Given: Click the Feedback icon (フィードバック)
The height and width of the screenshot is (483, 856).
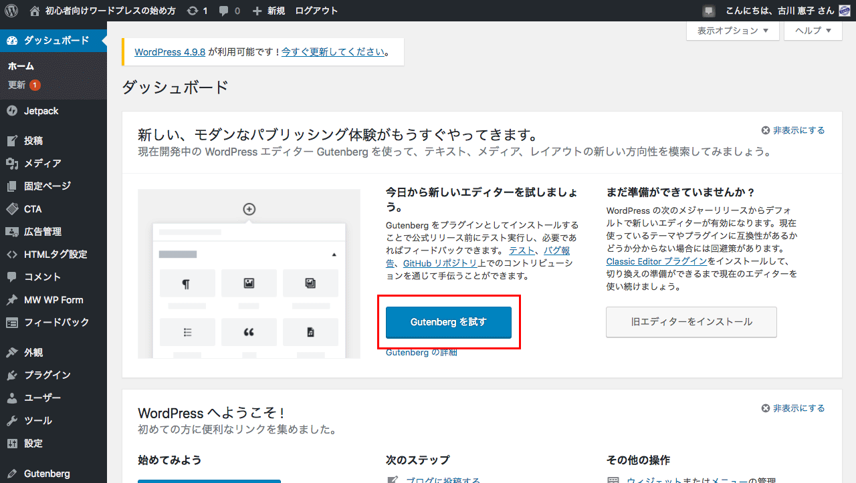Looking at the screenshot, I should coord(12,323).
